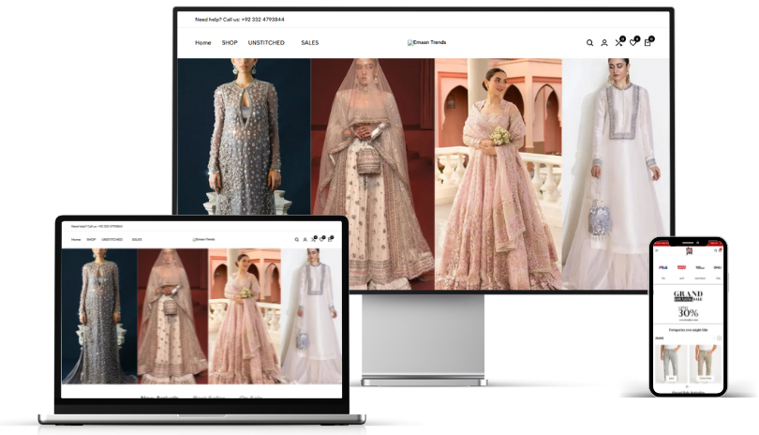Tap the FILA brand logo on the phone
The image size is (759, 435).
(662, 267)
